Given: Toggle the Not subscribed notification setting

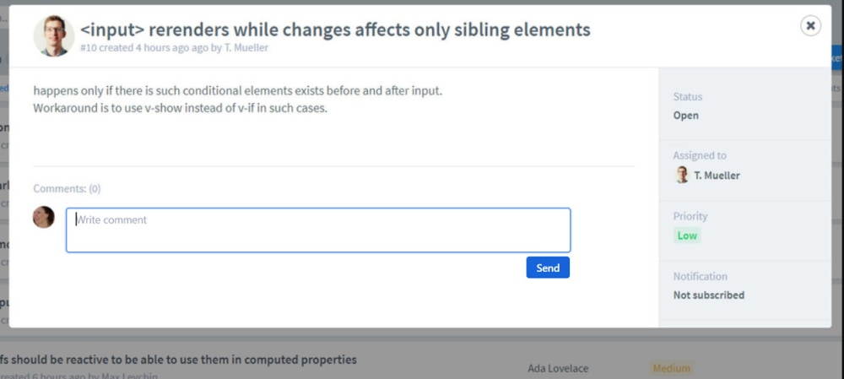Looking at the screenshot, I should point(709,295).
